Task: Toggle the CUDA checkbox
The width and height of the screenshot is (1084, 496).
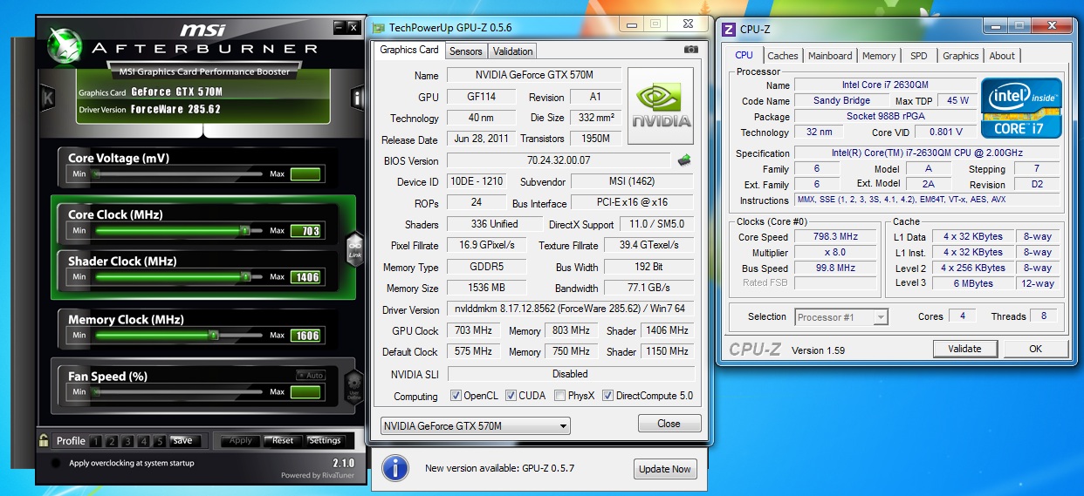Action: pos(511,396)
